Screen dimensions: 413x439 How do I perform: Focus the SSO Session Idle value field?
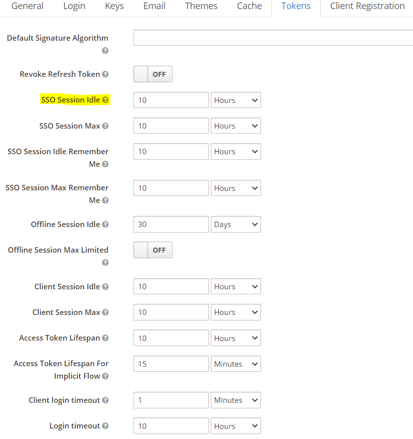pos(171,100)
